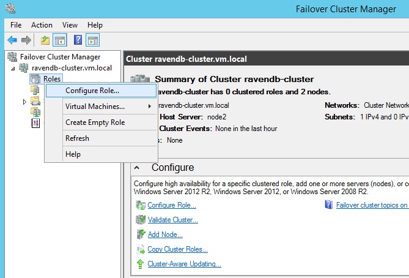
Task: Click the Copy Cluster Roles link icon
Action: coord(141,249)
